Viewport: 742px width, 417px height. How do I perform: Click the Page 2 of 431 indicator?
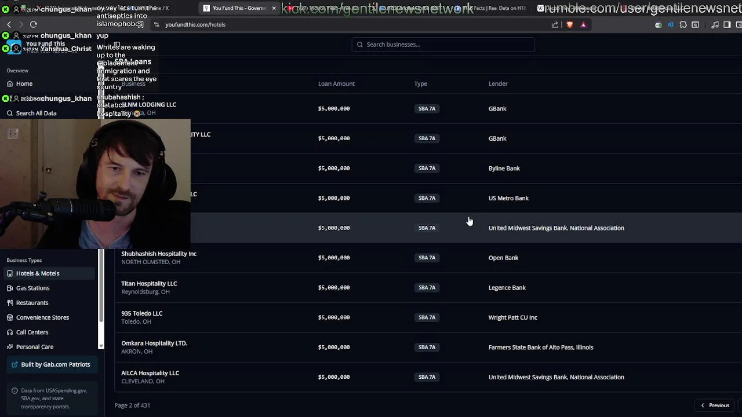pos(132,405)
